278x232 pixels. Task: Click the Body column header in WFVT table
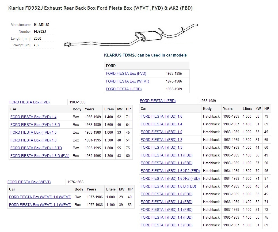coord(79,189)
